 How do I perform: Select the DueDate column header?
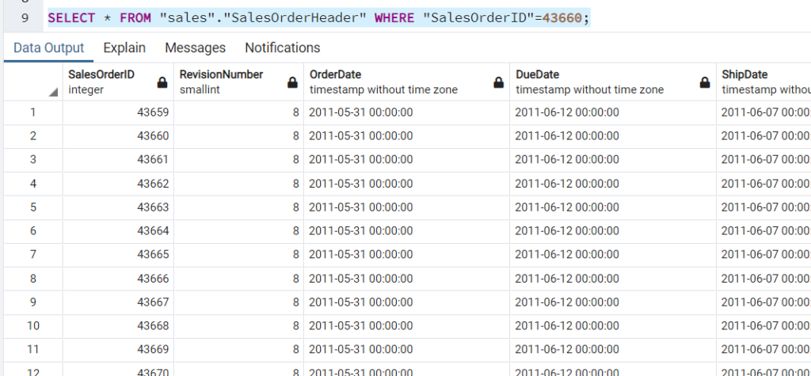coord(613,82)
